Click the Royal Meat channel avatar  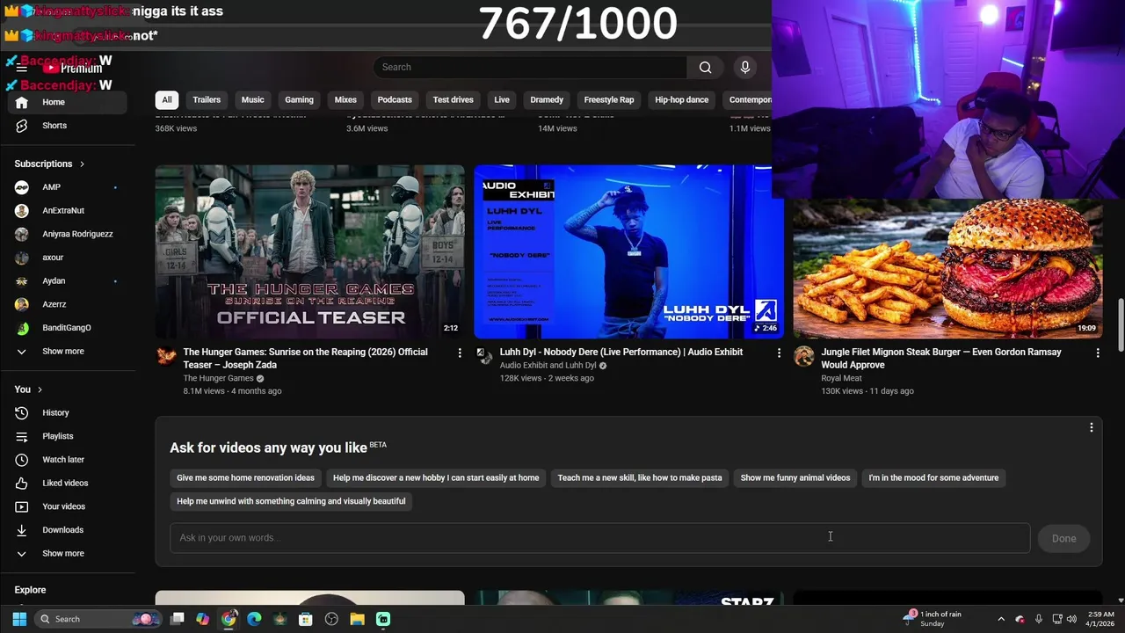point(803,356)
